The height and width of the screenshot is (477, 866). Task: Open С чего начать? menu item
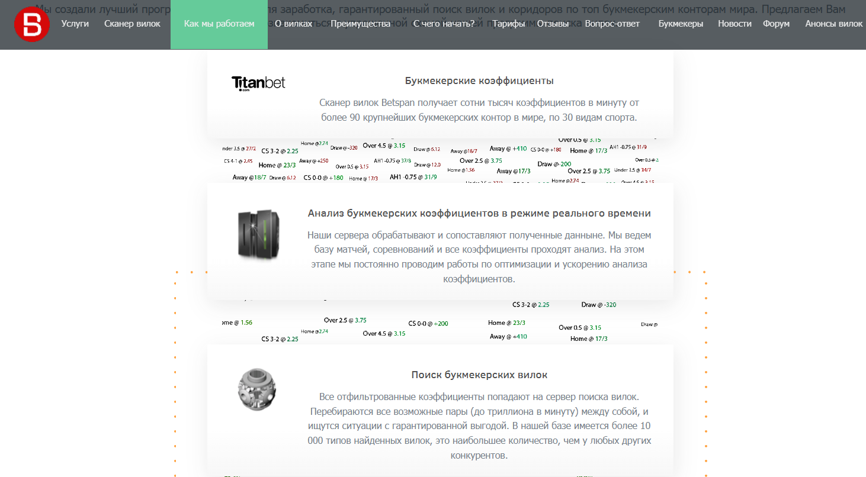tap(444, 24)
